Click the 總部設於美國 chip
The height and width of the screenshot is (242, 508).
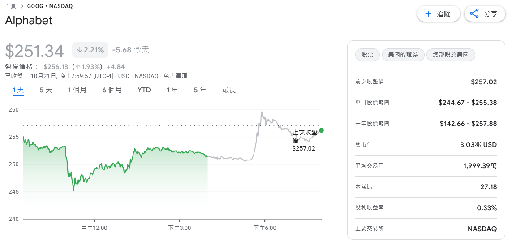[x=451, y=55]
